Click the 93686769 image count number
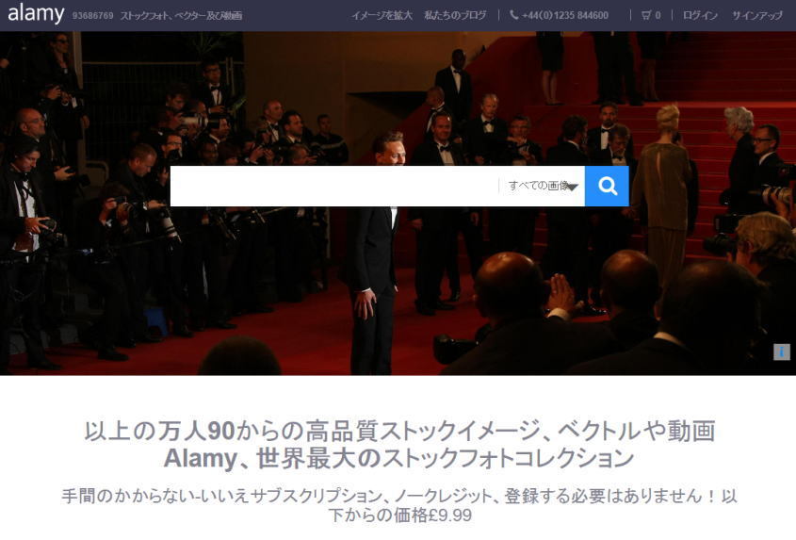 (x=93, y=16)
